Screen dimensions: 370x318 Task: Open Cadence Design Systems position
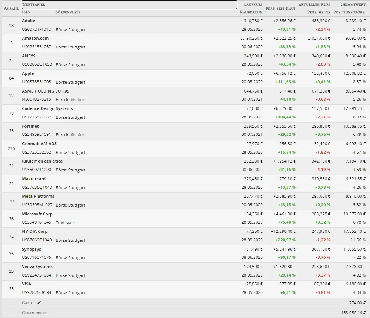pyautogui.click(x=47, y=108)
